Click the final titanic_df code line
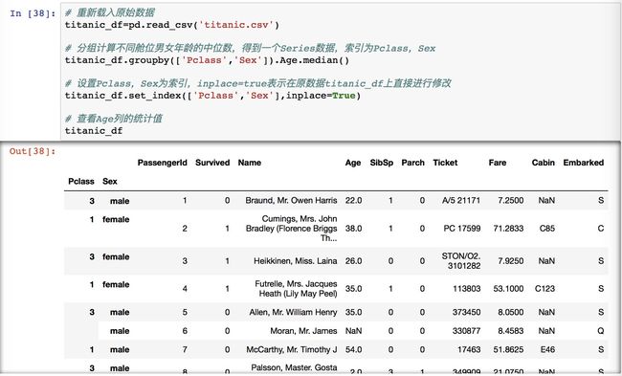622x376 pixels. coord(94,131)
